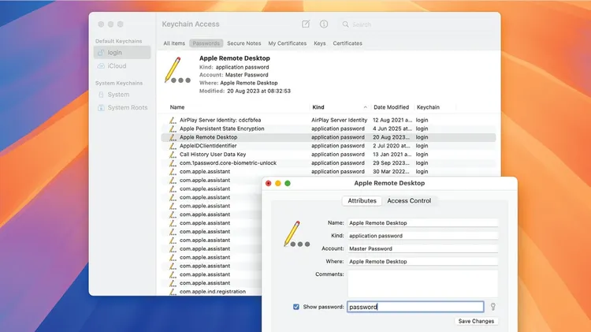Screen dimensions: 591x332
Task: Click the Save Changes button
Action: coord(476,321)
